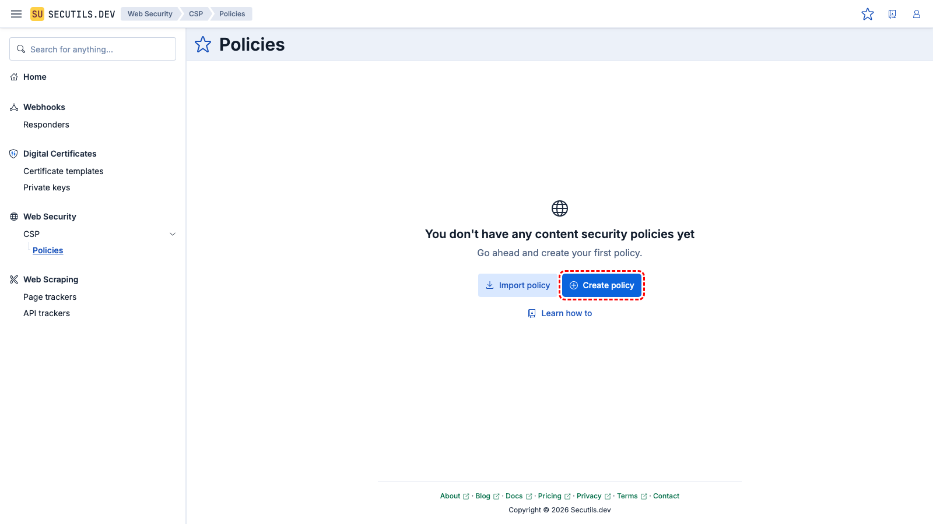Click the globe icon above empty message
The image size is (933, 524).
pyautogui.click(x=560, y=208)
